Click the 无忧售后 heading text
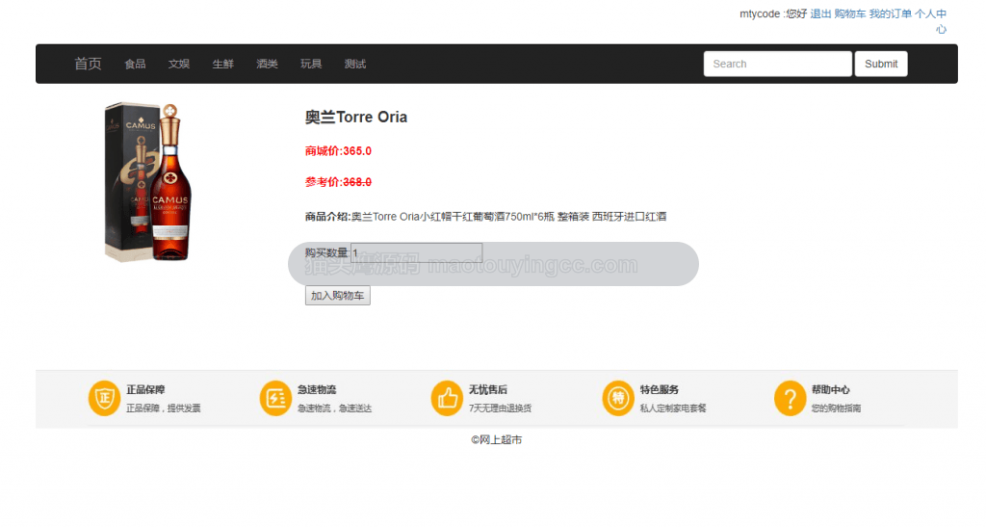This screenshot has height=527, width=986. point(488,390)
